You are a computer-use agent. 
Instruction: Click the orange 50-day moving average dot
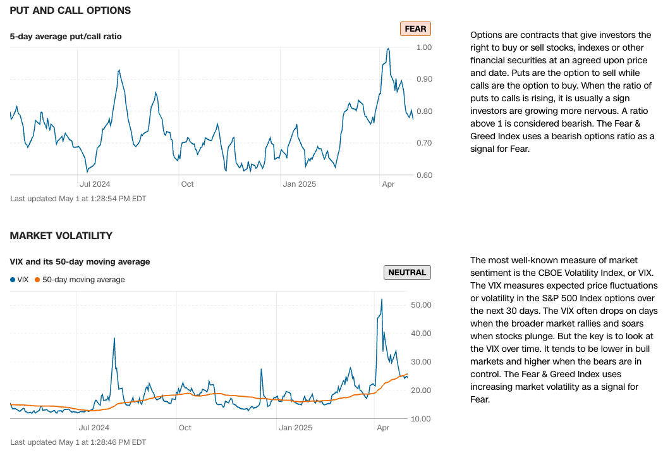(37, 280)
